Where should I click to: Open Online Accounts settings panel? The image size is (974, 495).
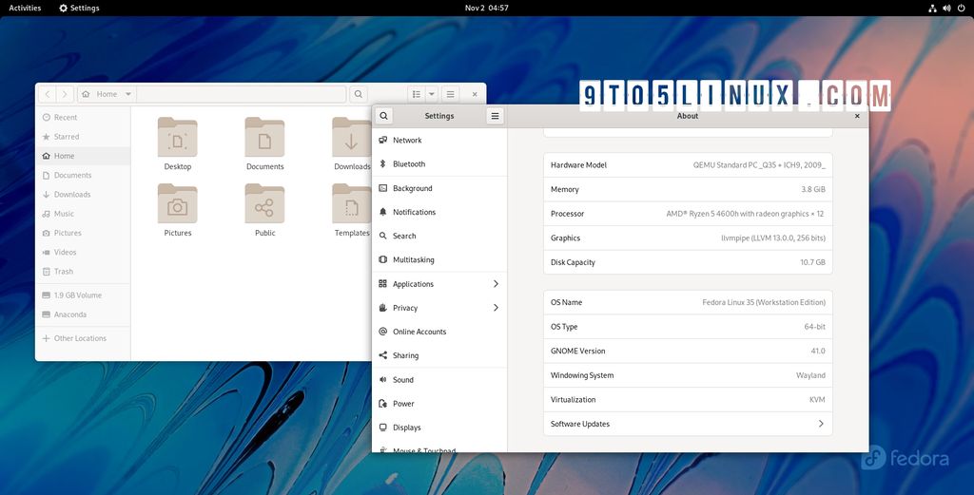click(439, 332)
